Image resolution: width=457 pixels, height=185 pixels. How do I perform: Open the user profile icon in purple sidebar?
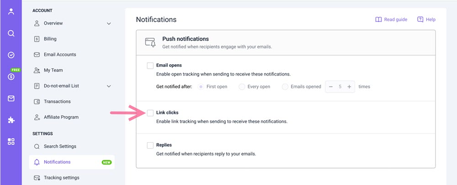tap(11, 11)
